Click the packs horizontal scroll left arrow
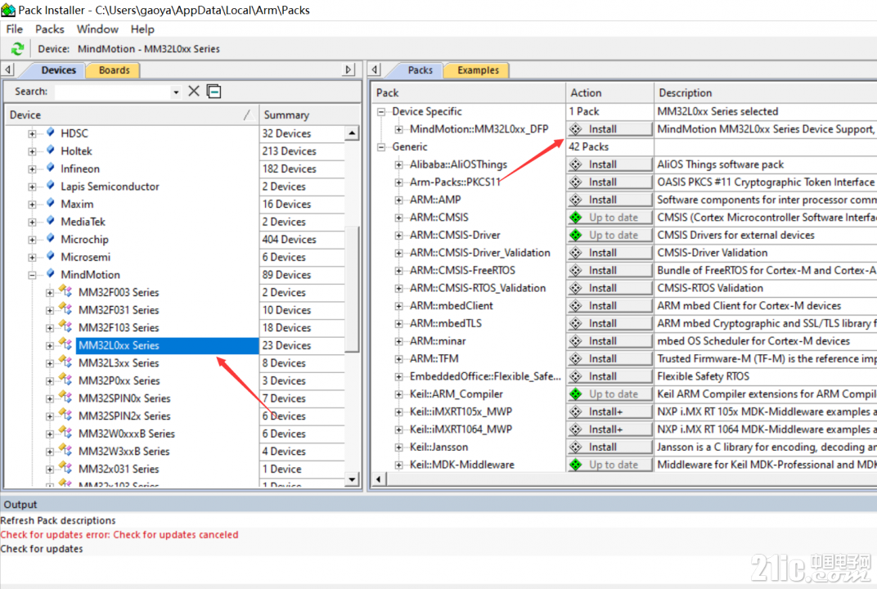 (x=379, y=479)
